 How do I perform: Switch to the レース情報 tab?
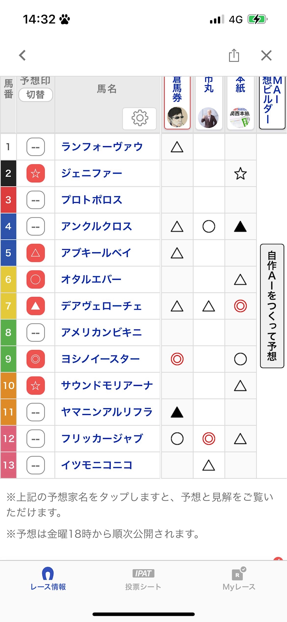tap(48, 579)
